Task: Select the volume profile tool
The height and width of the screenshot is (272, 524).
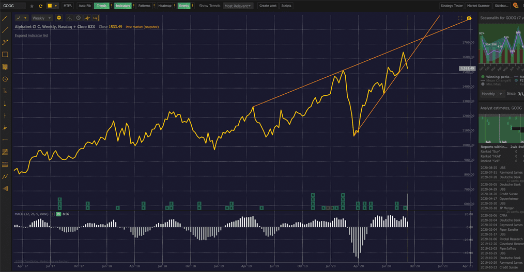Action: (5, 189)
